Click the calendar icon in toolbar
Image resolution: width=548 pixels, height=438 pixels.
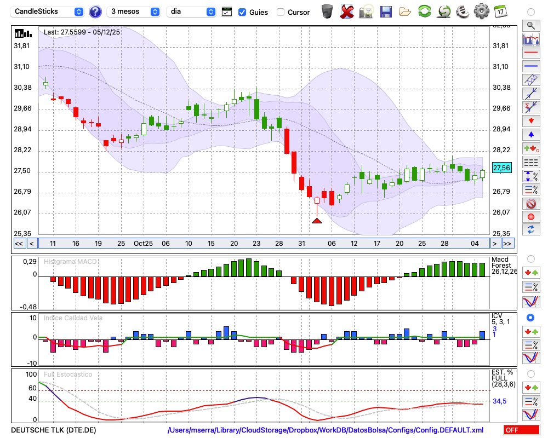[500, 11]
